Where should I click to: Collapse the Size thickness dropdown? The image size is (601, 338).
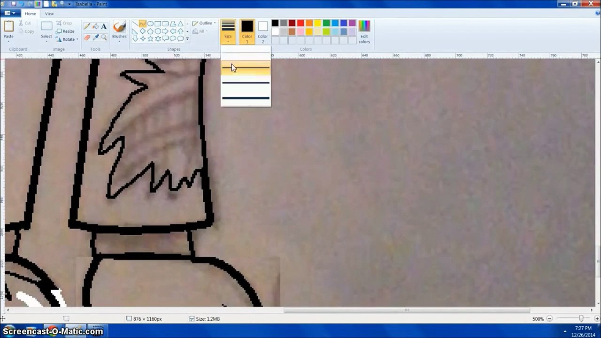coord(228,32)
